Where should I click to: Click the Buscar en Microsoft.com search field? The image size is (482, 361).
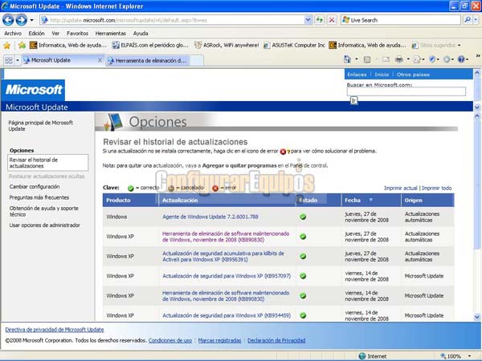406,91
